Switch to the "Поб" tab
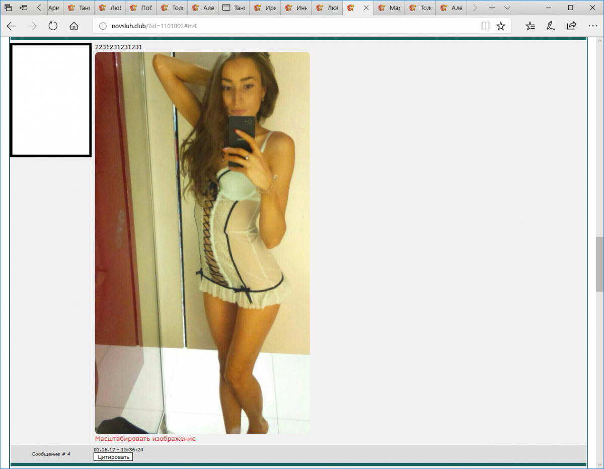 [141, 8]
